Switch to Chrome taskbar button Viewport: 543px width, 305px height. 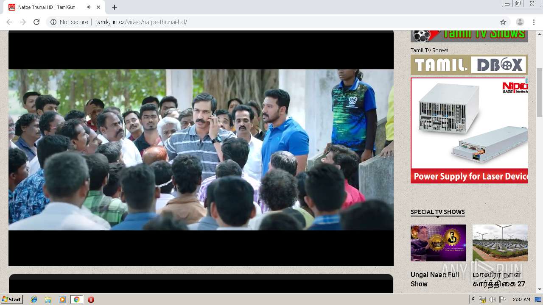pyautogui.click(x=76, y=299)
